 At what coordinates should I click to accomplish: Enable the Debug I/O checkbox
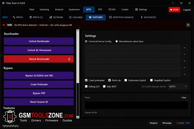coord(86,87)
